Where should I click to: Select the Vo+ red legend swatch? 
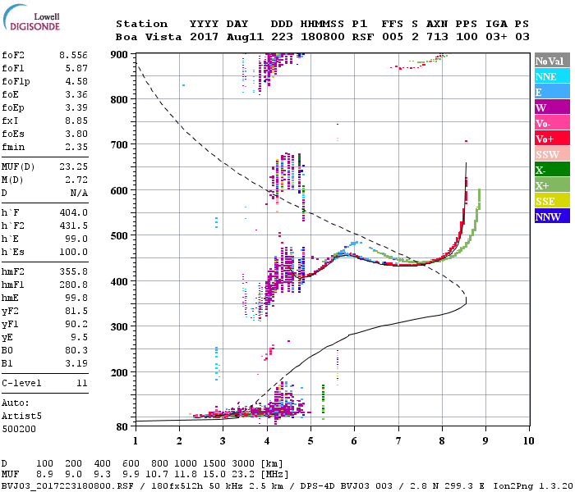[x=552, y=139]
